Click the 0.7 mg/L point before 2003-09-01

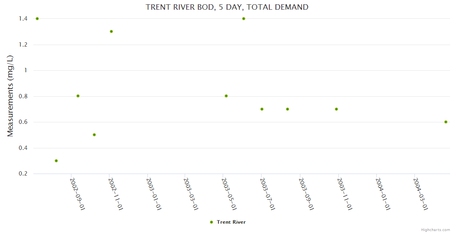point(288,109)
